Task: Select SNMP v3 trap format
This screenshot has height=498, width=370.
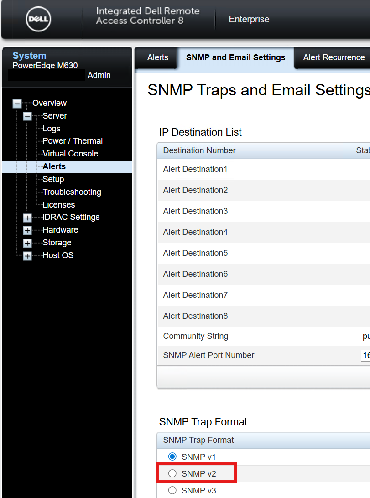Action: (172, 490)
